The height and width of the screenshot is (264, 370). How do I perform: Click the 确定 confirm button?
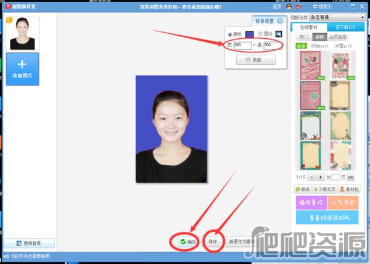pyautogui.click(x=188, y=242)
